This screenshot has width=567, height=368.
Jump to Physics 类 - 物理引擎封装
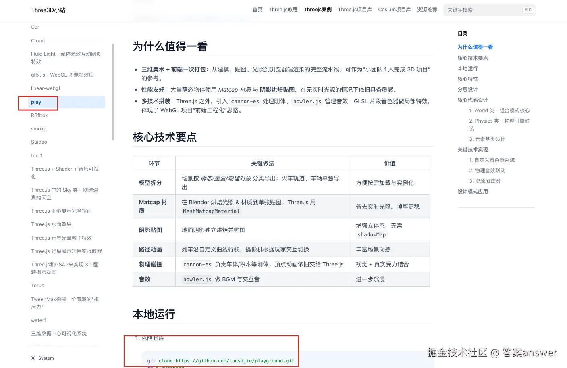pyautogui.click(x=499, y=125)
